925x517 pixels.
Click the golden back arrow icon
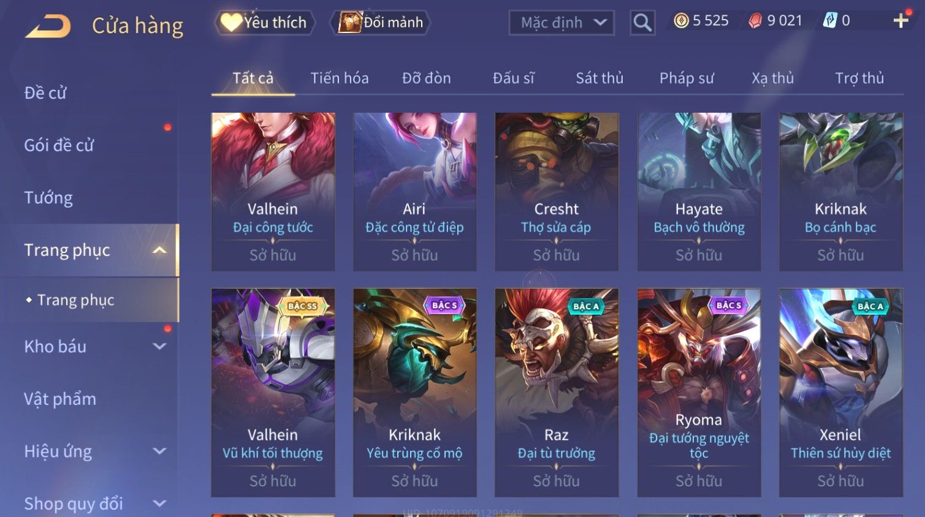[48, 26]
